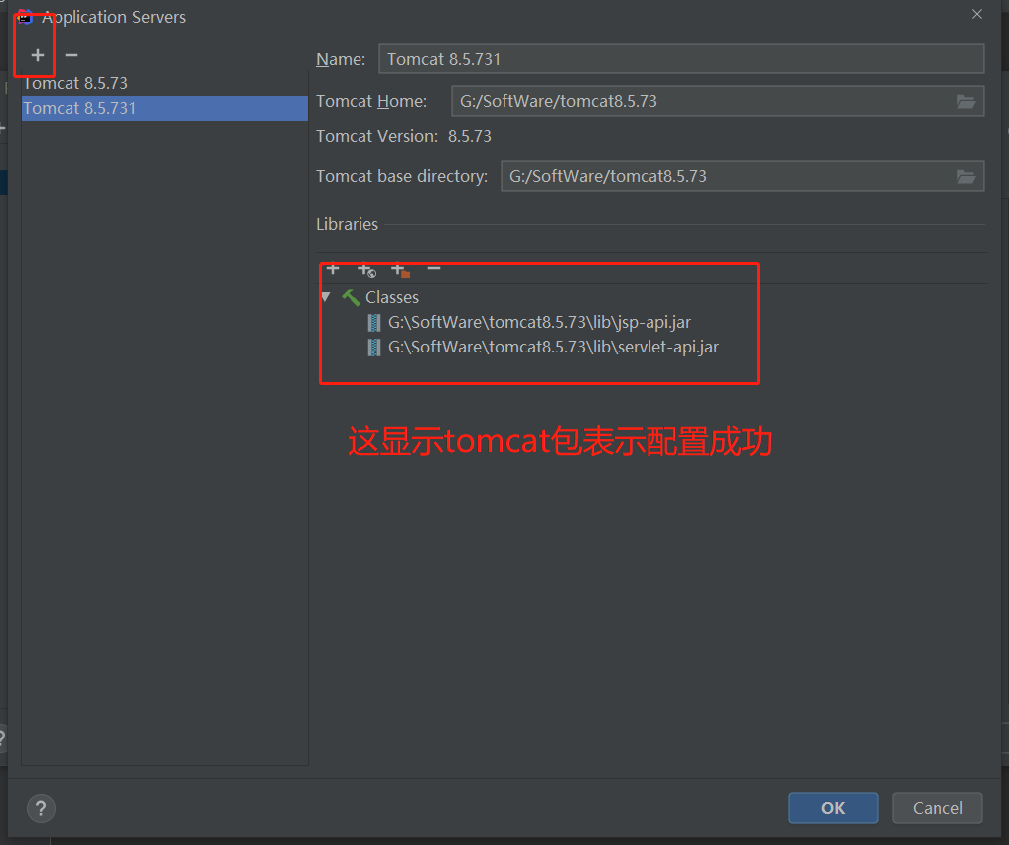This screenshot has height=845, width=1009.
Task: Add library directory (plus folder icon)
Action: [400, 270]
